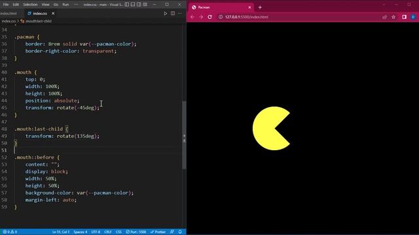Screen dimensions: 419x235
Task: Toggle the browser side panel
Action: click(x=405, y=17)
